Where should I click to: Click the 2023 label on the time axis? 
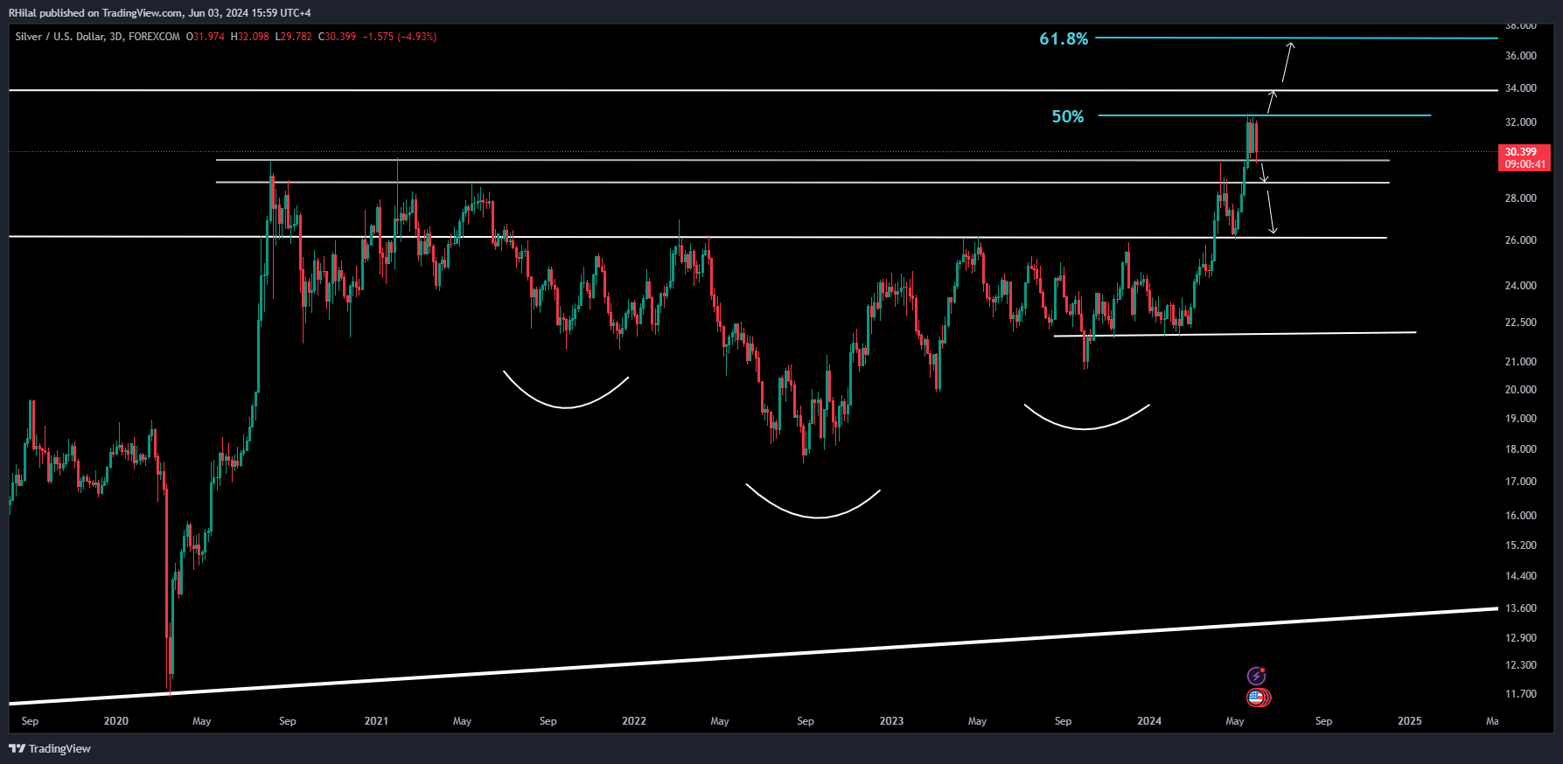[x=891, y=721]
